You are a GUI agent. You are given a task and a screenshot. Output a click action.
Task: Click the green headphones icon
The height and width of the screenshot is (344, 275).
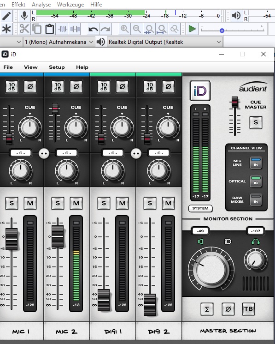255,242
